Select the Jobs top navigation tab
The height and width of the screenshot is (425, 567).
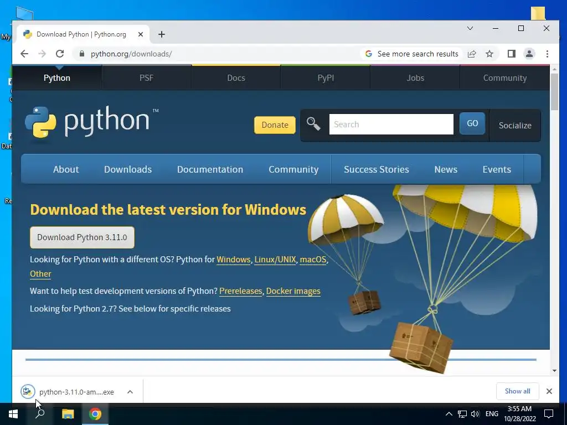415,77
